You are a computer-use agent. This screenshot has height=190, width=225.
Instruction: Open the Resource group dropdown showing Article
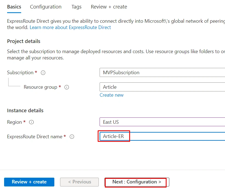[x=162, y=87]
